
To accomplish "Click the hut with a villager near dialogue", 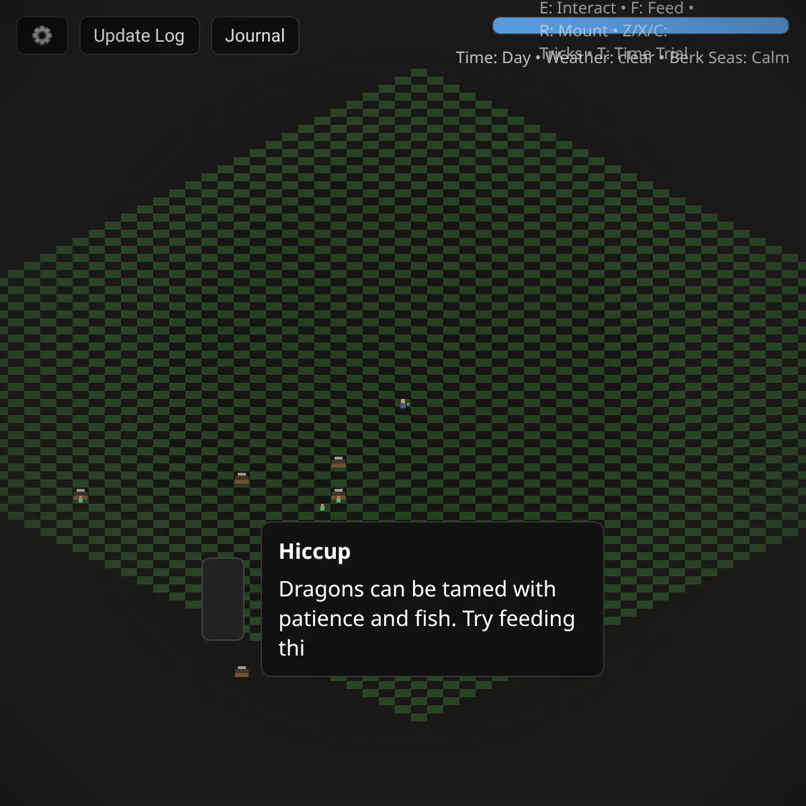I will point(339,494).
